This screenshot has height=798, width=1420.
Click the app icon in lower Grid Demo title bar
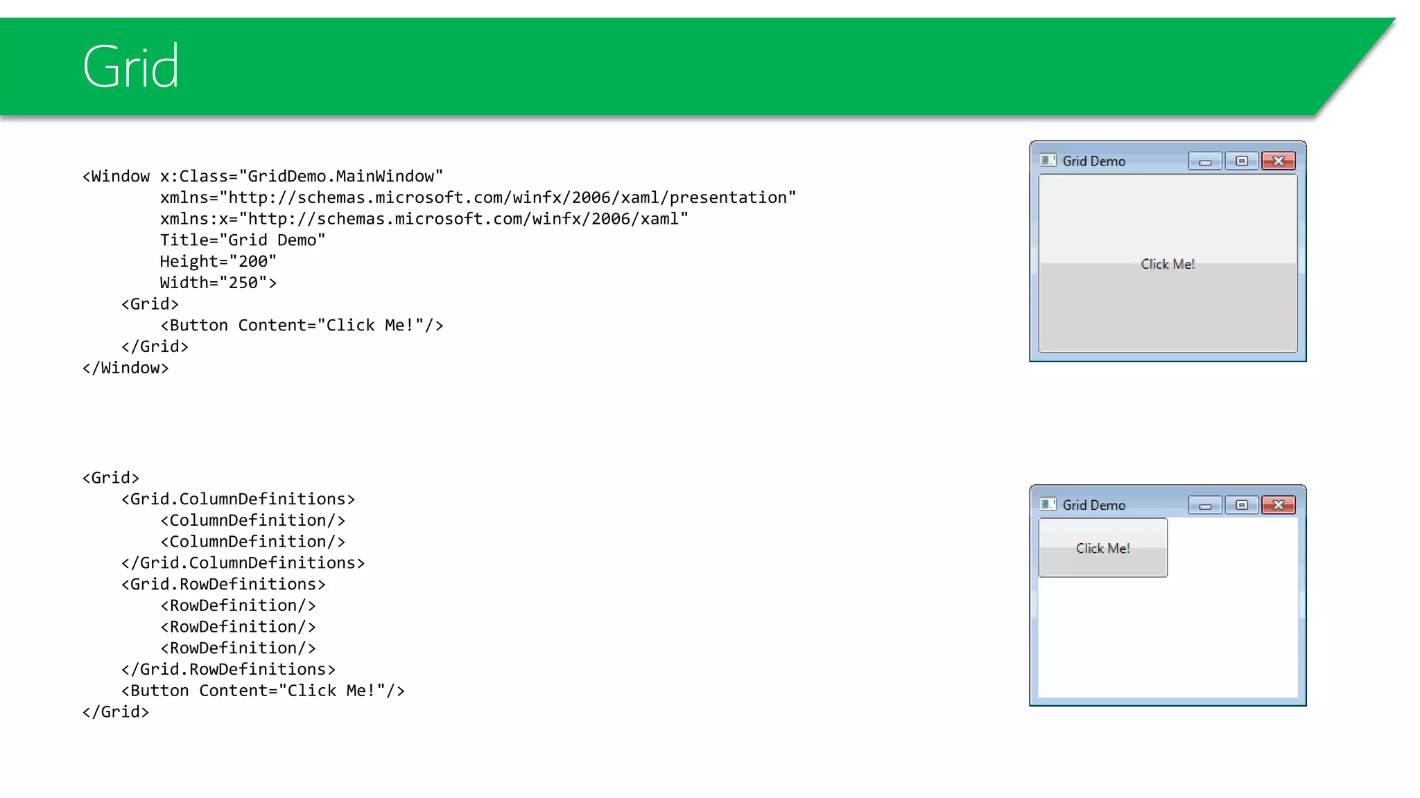click(1048, 504)
